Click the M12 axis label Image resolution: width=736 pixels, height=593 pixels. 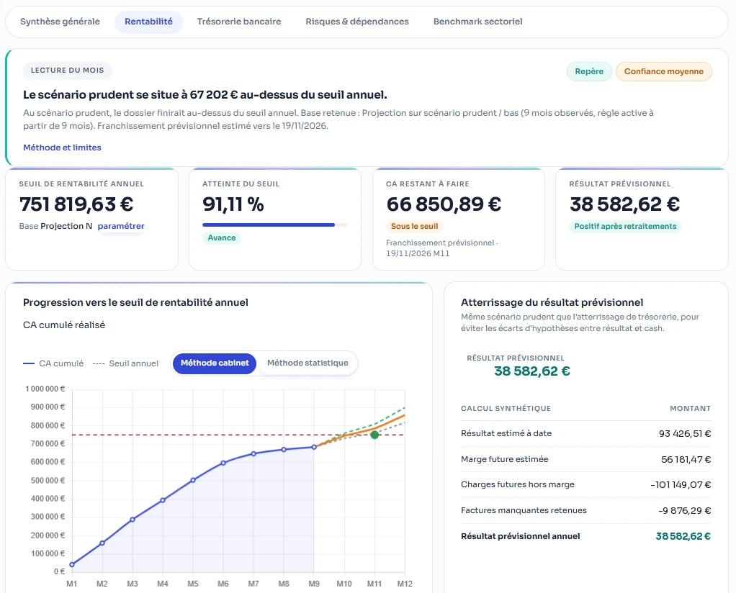click(405, 584)
